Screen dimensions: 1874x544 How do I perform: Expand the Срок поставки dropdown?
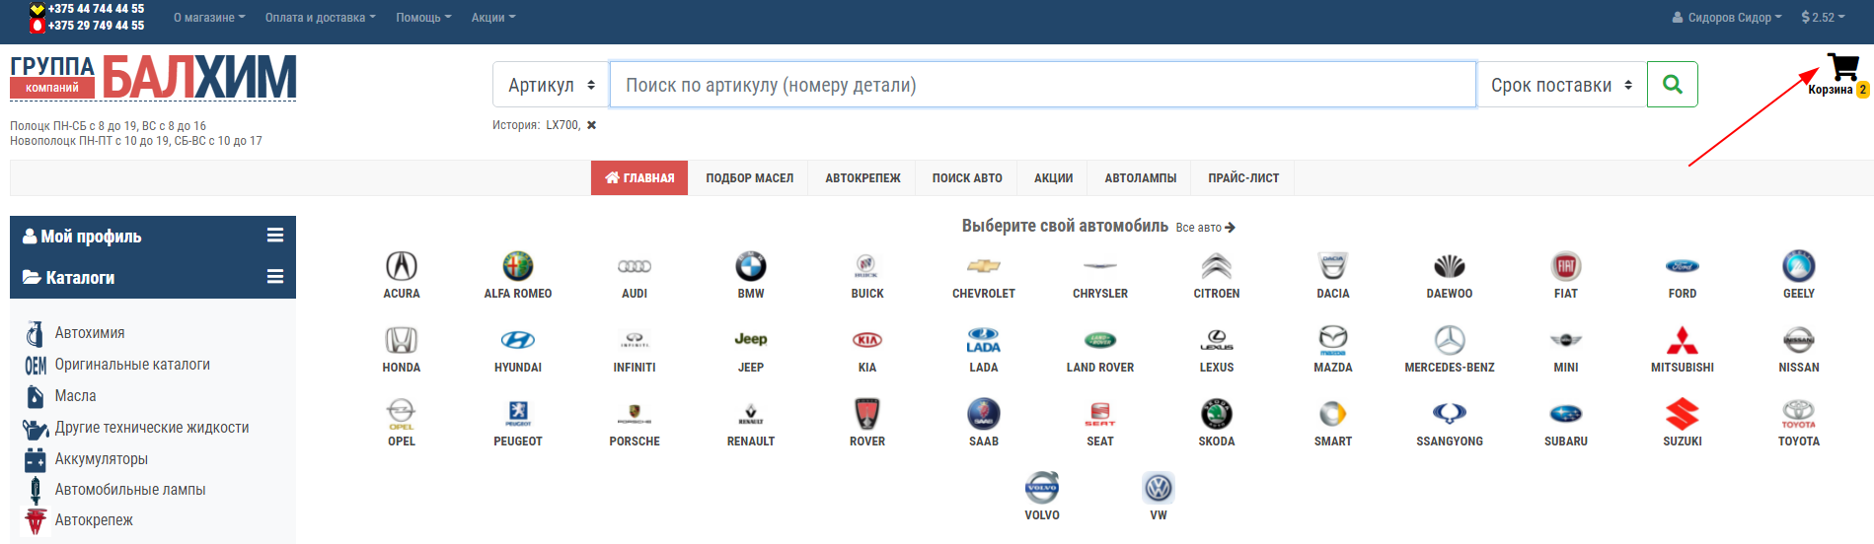[x=1560, y=85]
